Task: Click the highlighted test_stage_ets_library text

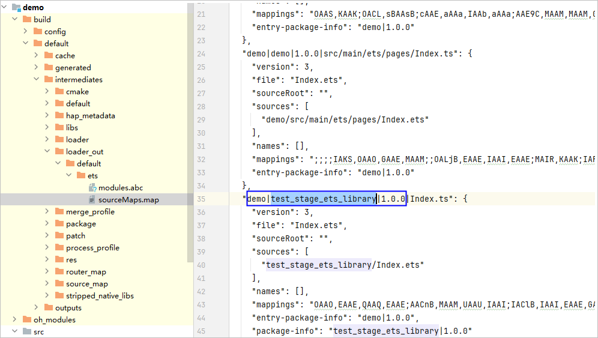Action: 323,199
